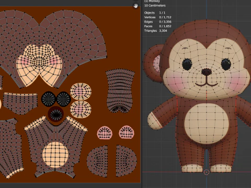Click the "Triangles 3,304" statistics line
This screenshot has height=188, width=251.
[x=156, y=31]
